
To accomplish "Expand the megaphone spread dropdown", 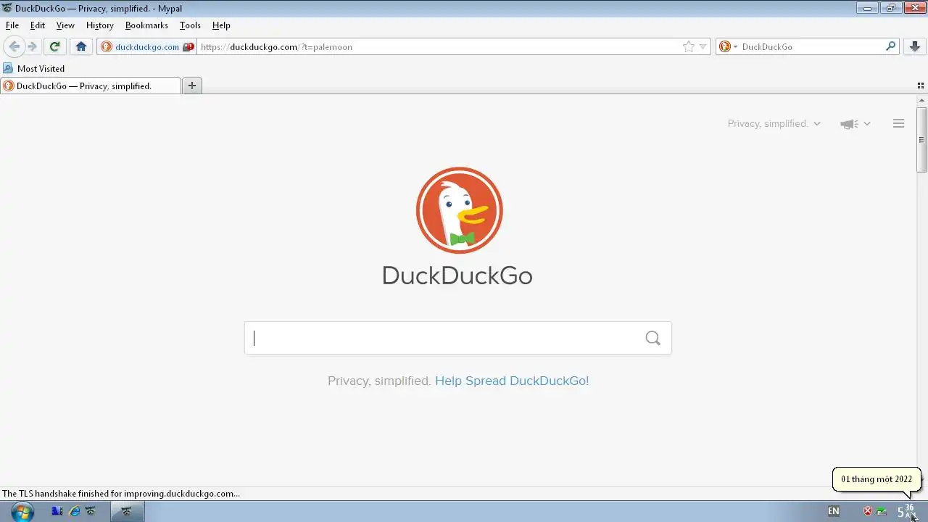I will (855, 124).
